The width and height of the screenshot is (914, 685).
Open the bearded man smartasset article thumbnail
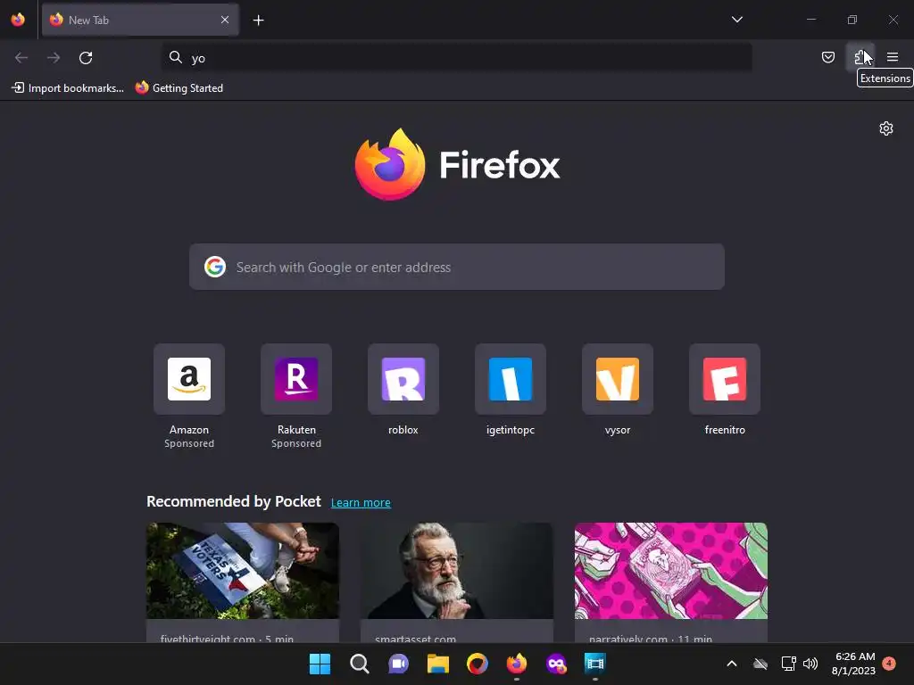point(457,571)
